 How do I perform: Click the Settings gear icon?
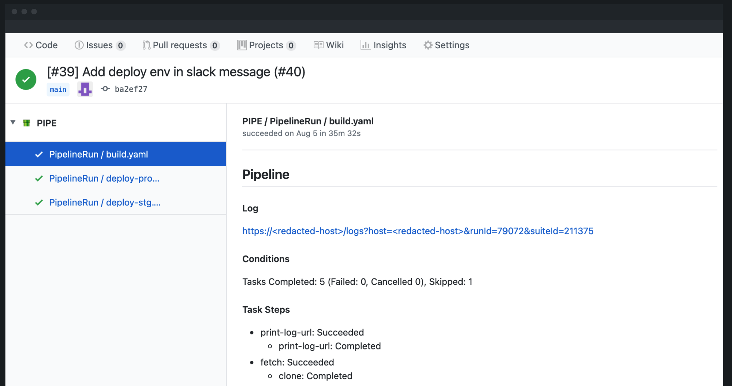click(428, 45)
